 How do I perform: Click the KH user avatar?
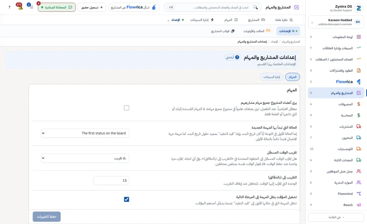coord(358,22)
